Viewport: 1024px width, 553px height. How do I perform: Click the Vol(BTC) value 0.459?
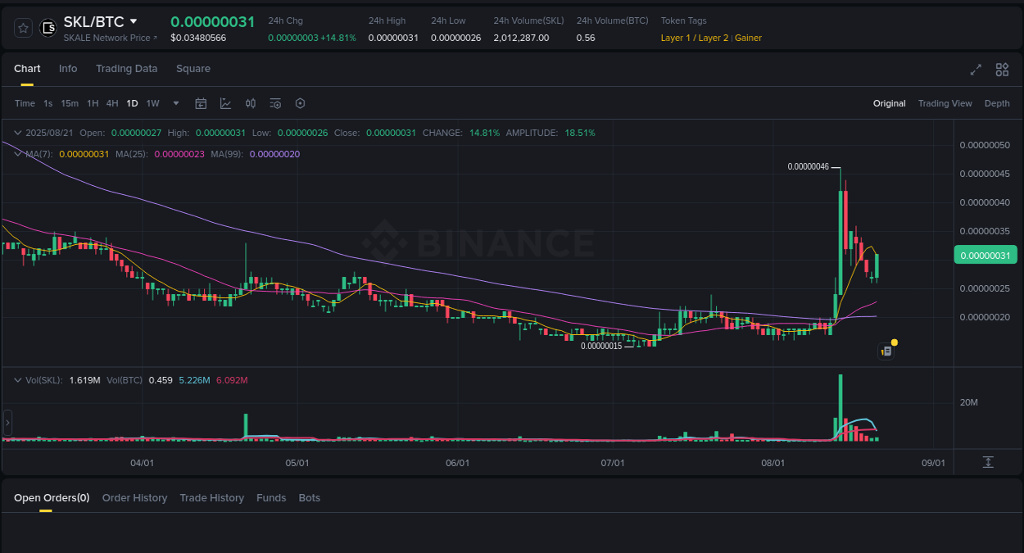[x=161, y=380]
